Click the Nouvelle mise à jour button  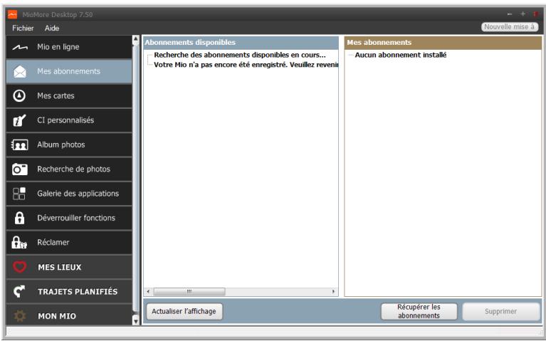(510, 27)
